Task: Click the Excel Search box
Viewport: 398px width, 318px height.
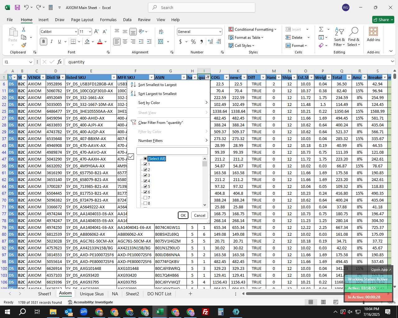Action: (x=201, y=7)
